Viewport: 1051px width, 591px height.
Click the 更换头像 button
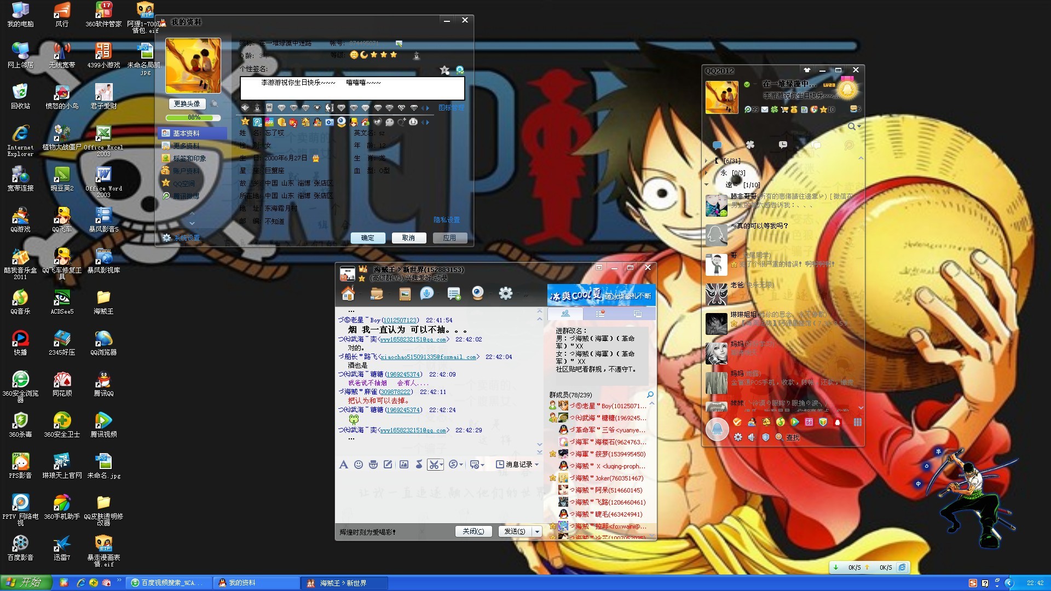click(x=187, y=104)
